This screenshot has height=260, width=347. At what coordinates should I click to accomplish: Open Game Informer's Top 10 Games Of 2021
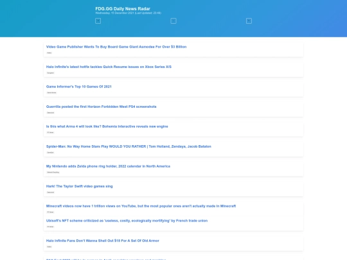pos(79,87)
